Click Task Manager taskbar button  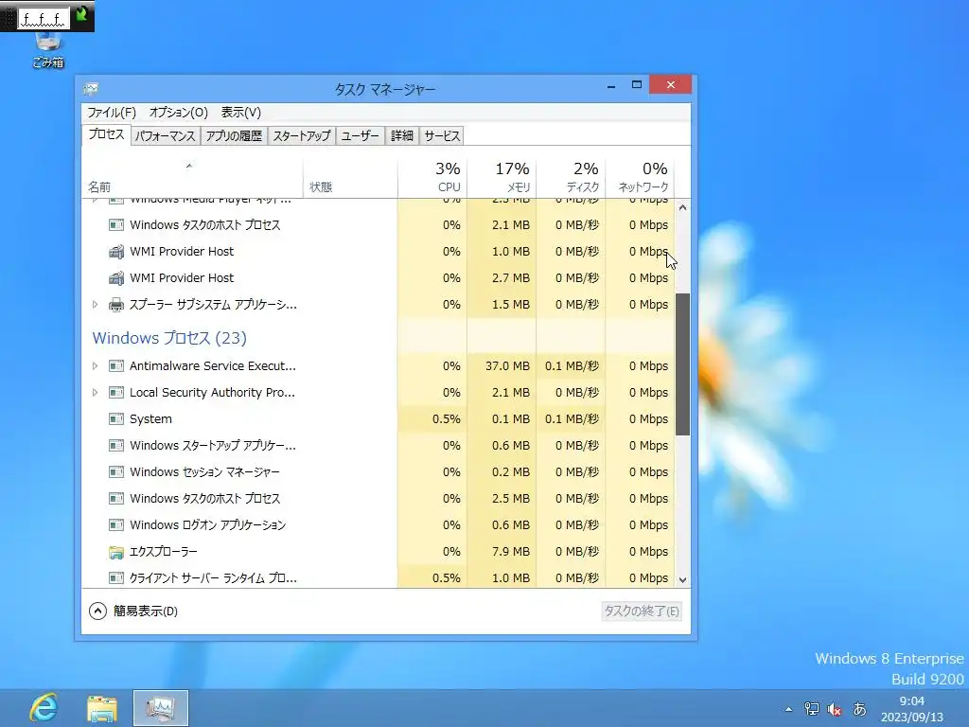click(161, 708)
